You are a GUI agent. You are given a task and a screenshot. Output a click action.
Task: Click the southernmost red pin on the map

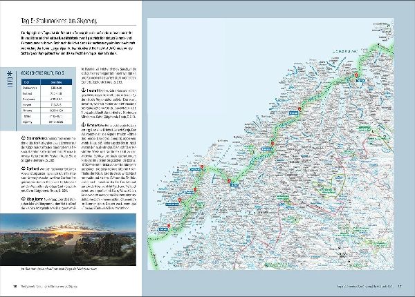click(169, 226)
